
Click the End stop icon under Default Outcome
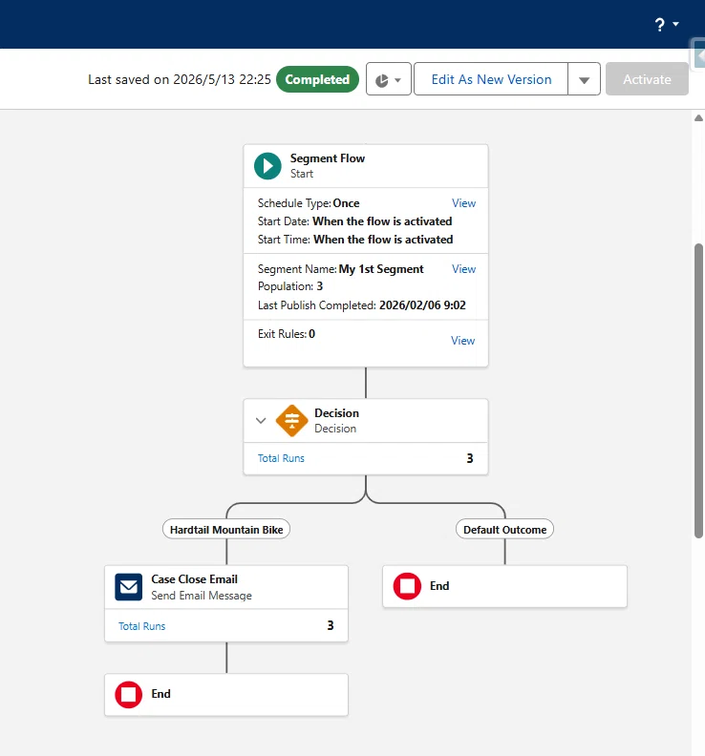click(x=407, y=586)
